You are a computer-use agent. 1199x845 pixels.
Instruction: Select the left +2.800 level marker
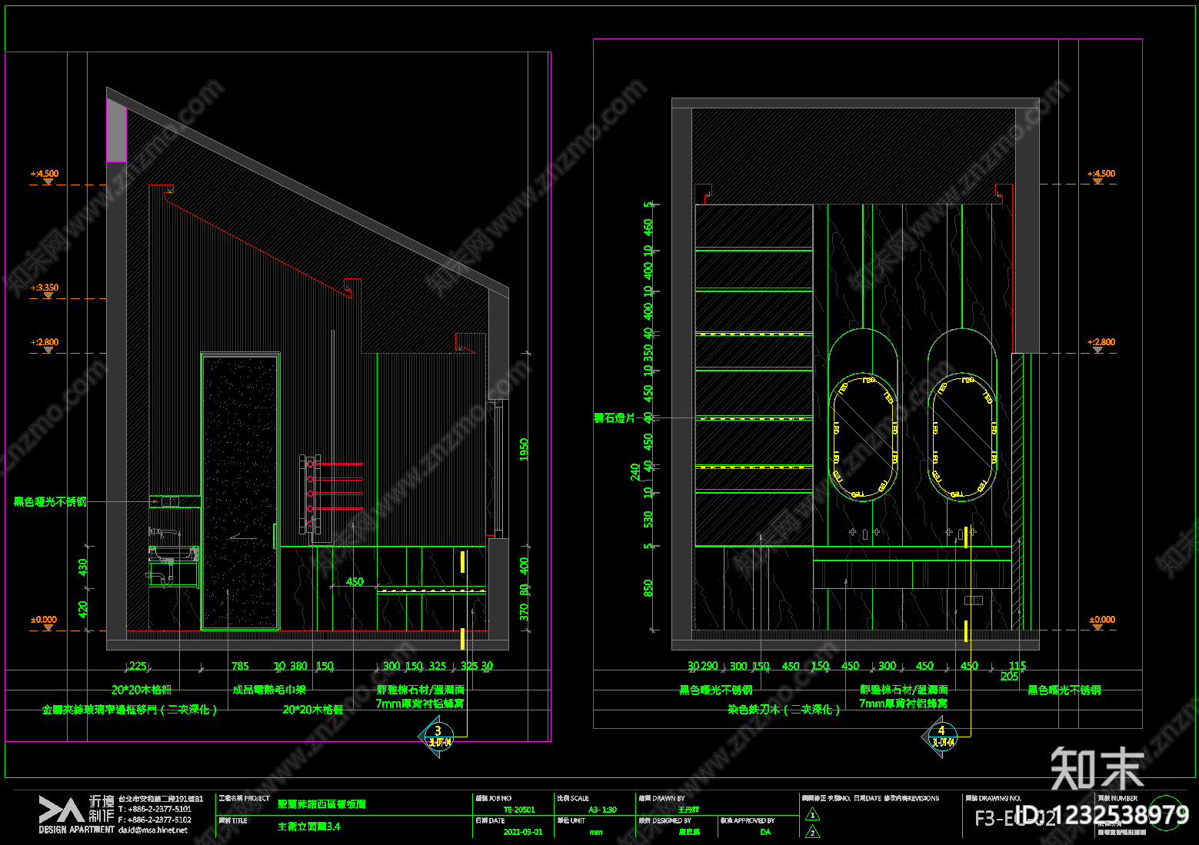coord(45,345)
